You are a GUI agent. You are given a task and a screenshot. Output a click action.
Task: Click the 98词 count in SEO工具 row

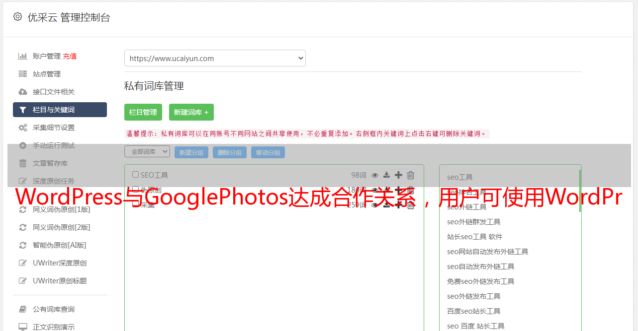tap(359, 175)
